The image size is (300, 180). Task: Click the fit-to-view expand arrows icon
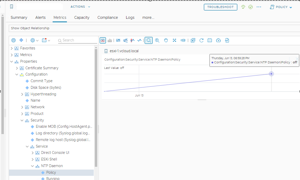coord(175,40)
